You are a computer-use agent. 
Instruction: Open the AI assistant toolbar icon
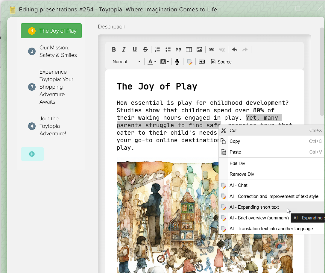[x=189, y=62]
